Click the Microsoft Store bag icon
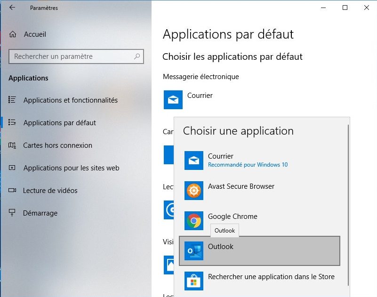The height and width of the screenshot is (297, 377). 194,281
